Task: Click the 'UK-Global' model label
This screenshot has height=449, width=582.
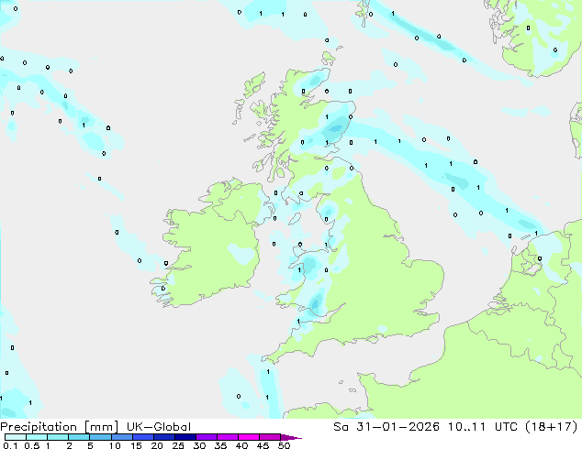Action: pyautogui.click(x=159, y=427)
